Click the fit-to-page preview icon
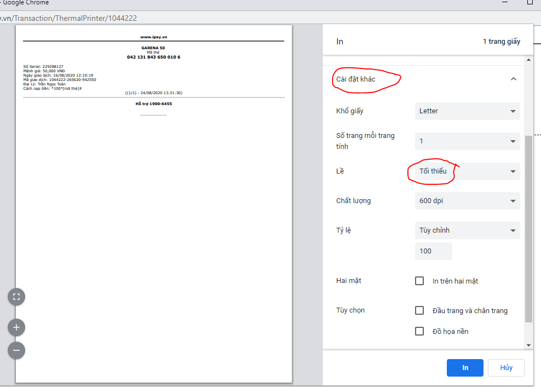Image resolution: width=541 pixels, height=387 pixels. tap(16, 297)
